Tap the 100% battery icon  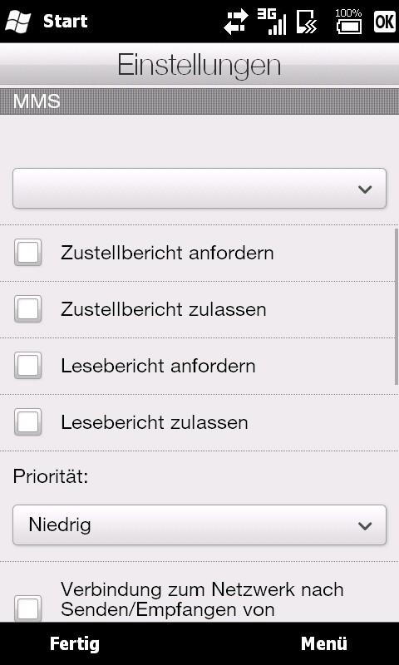[x=348, y=22]
